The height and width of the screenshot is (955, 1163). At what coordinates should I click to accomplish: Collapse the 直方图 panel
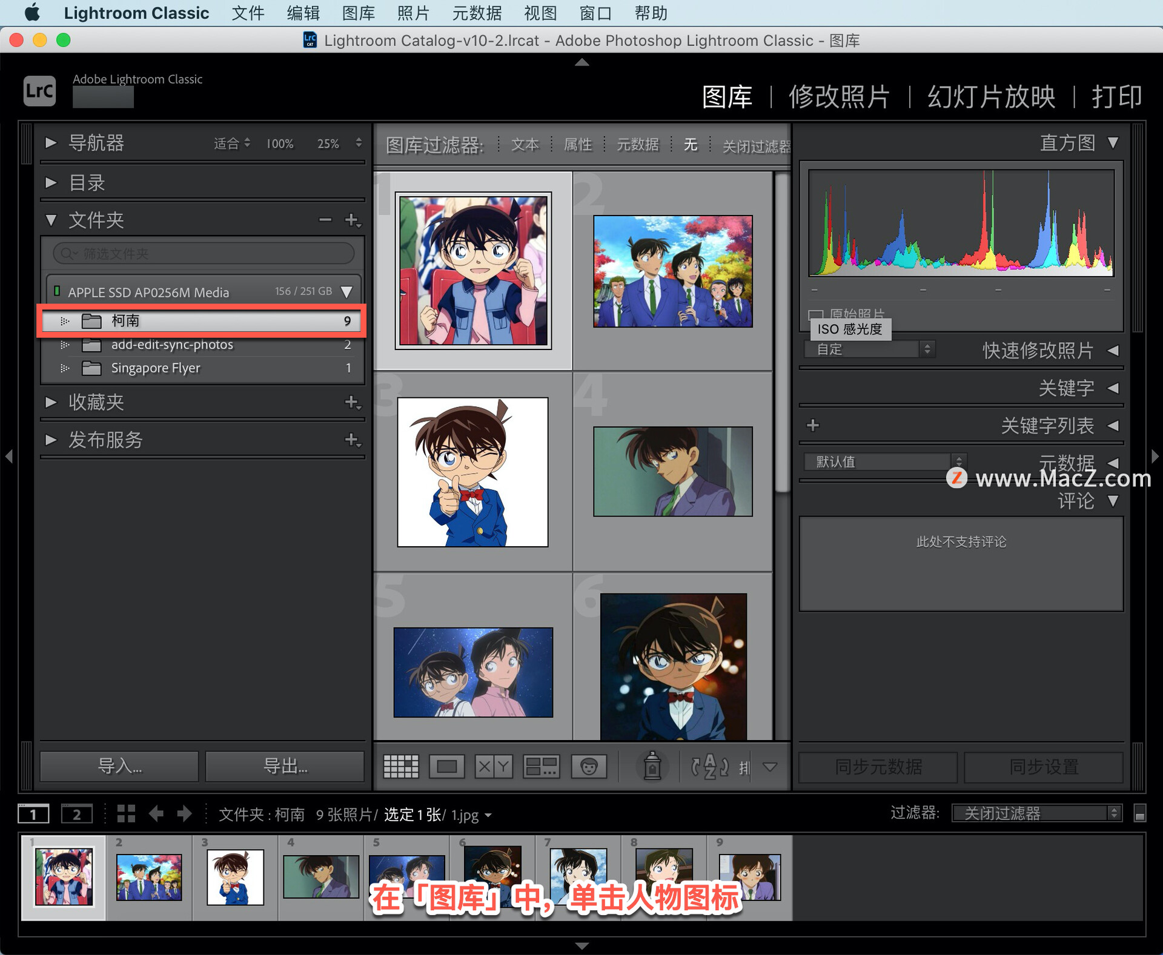coord(1113,143)
